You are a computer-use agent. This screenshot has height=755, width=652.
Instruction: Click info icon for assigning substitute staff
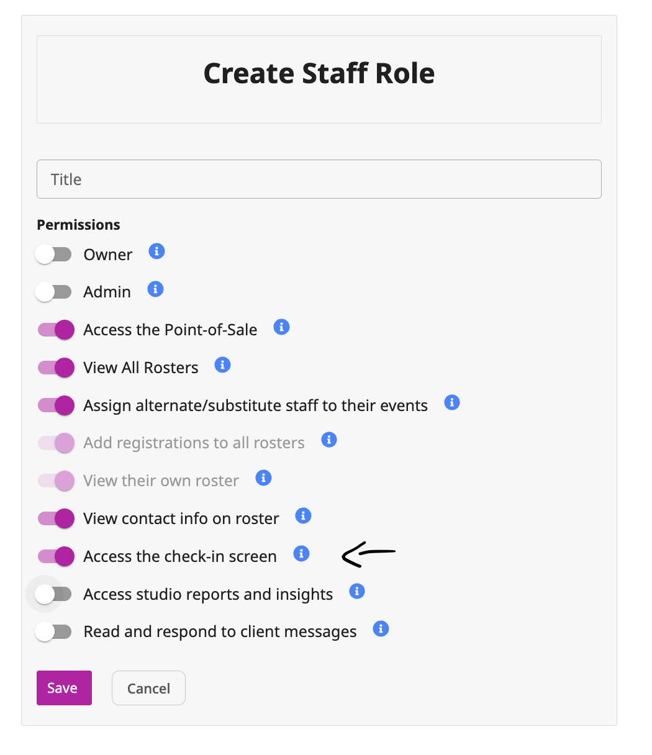click(452, 402)
